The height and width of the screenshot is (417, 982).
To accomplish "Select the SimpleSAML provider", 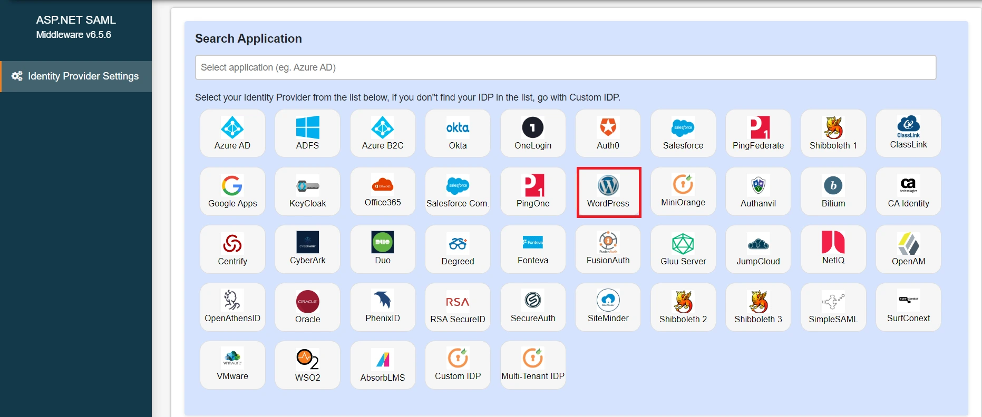I will 833,307.
